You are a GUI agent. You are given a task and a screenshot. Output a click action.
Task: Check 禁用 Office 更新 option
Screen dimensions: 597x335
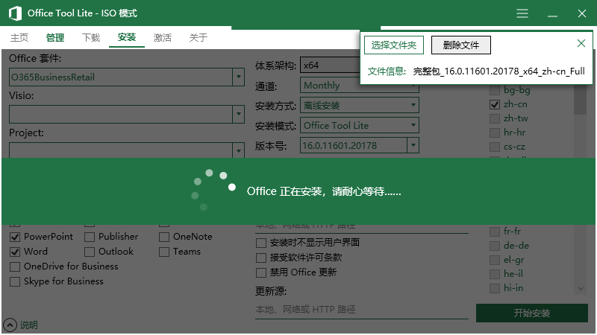point(261,272)
